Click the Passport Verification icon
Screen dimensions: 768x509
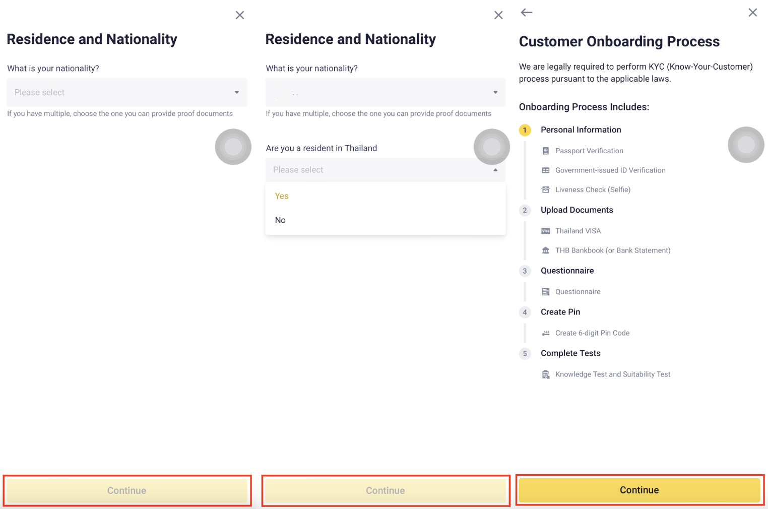pyautogui.click(x=545, y=151)
